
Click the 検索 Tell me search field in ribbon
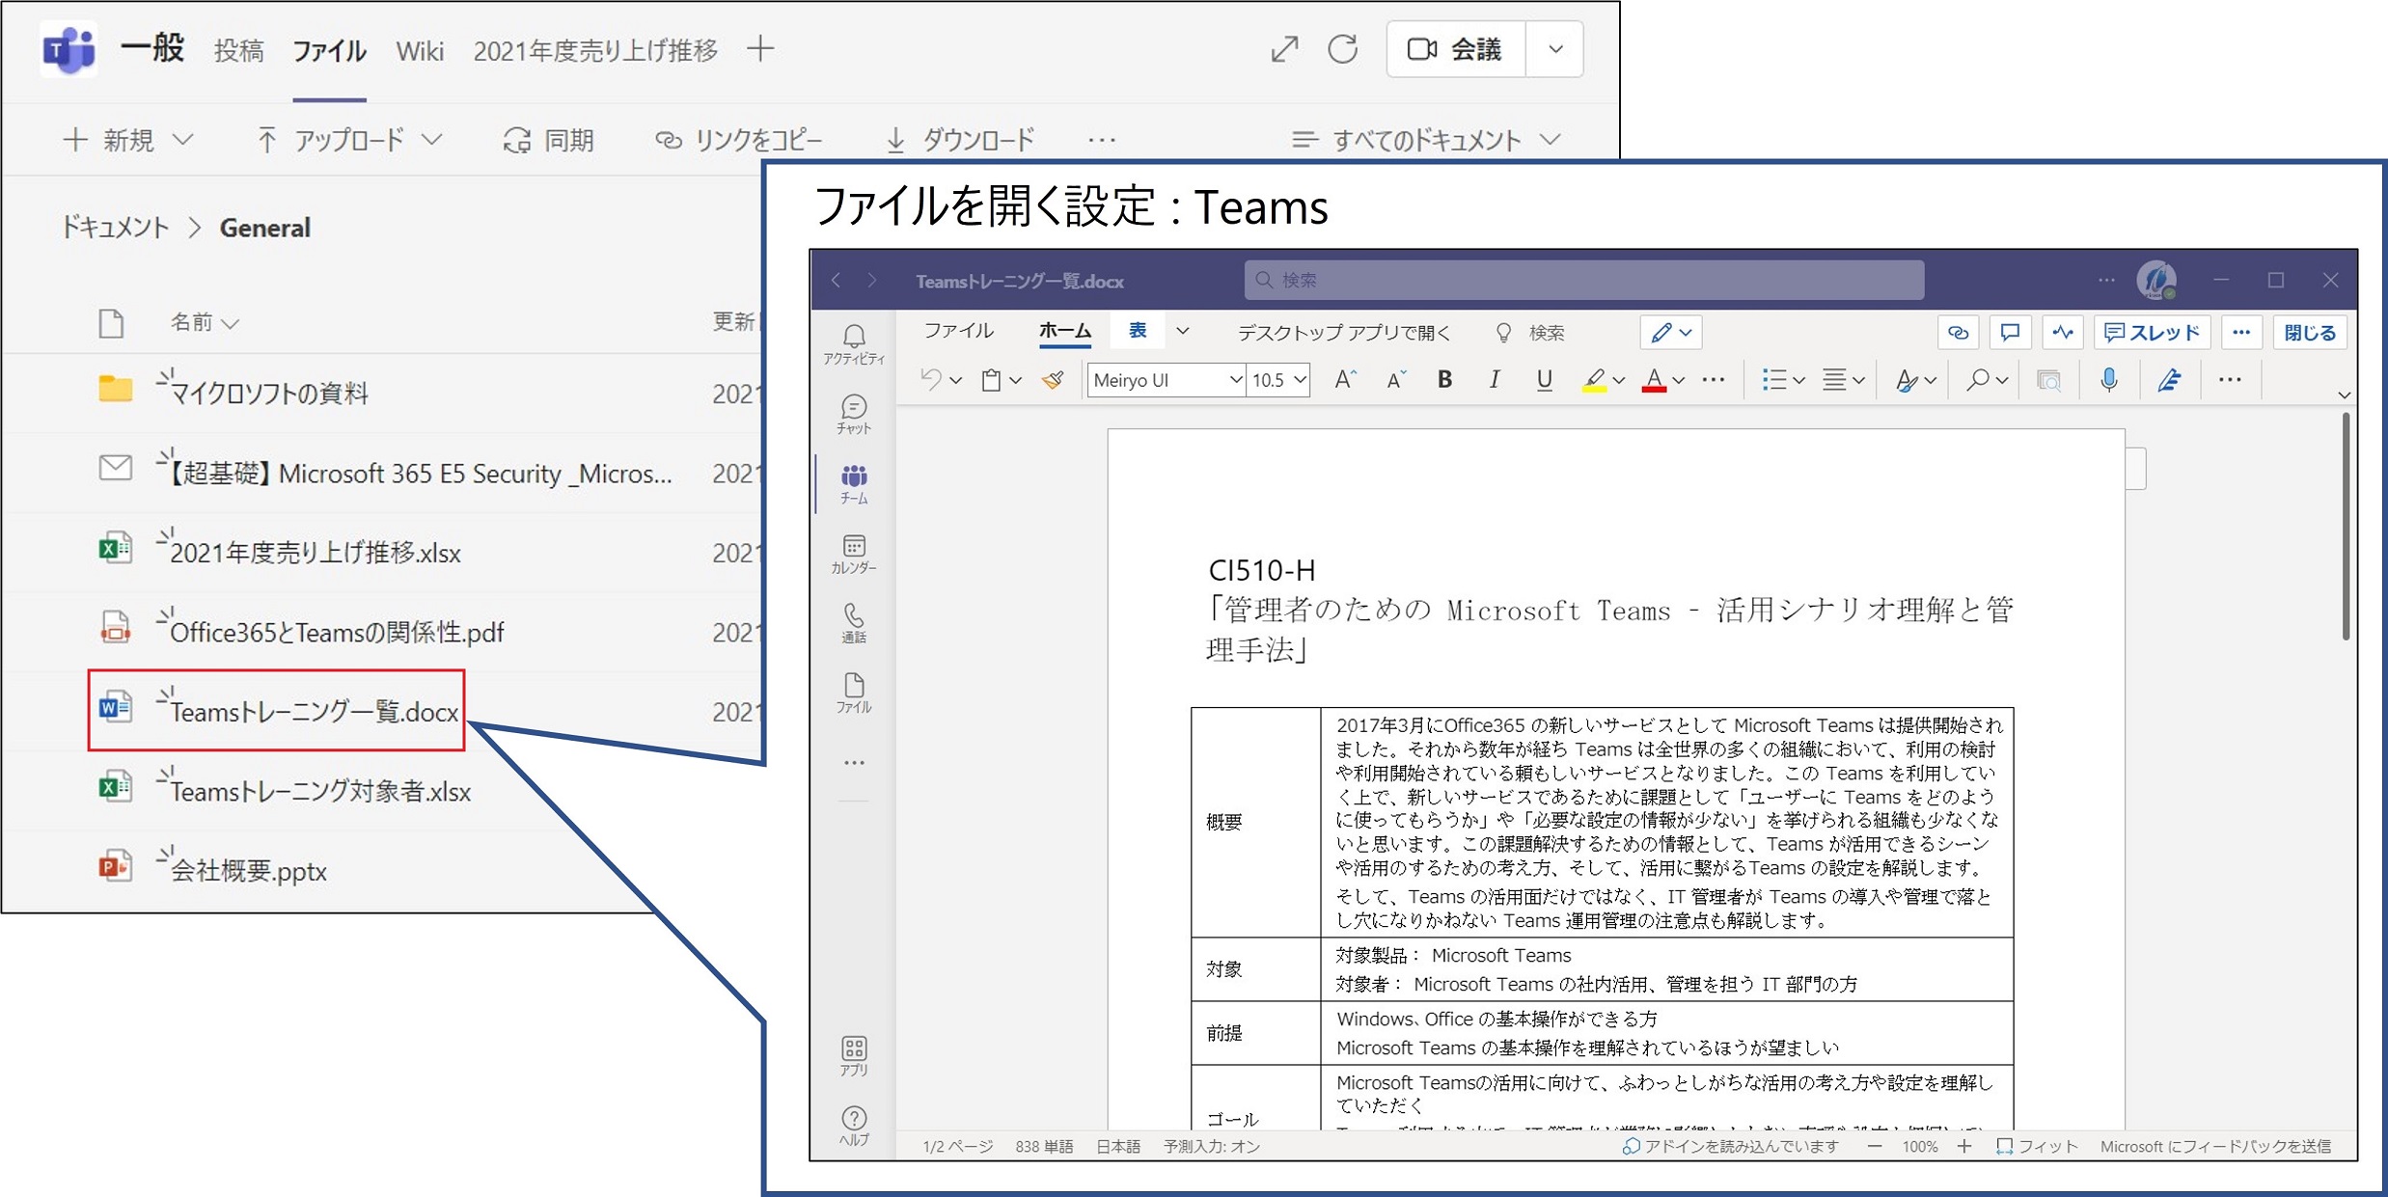coord(1530,333)
